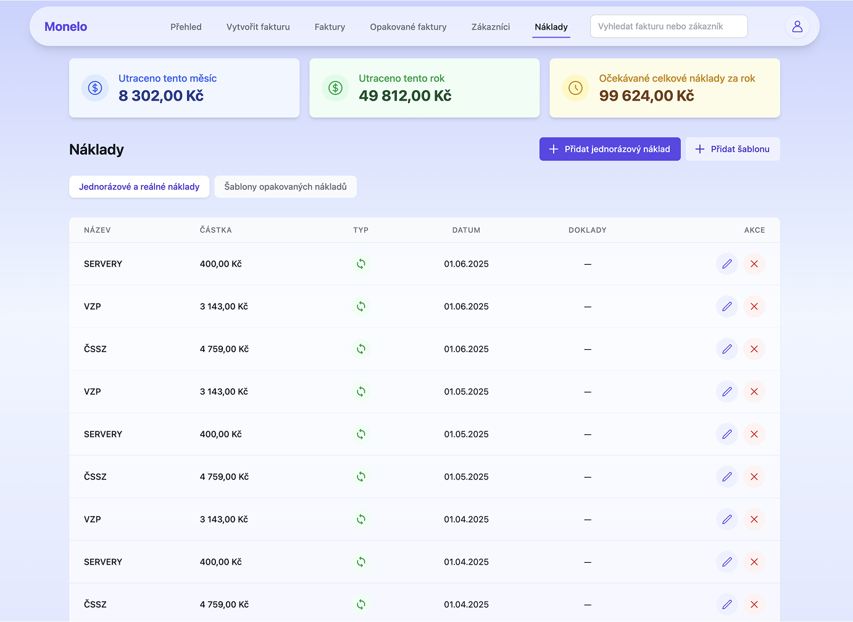Click the NÁZEV column header
The height and width of the screenshot is (622, 853).
point(98,230)
